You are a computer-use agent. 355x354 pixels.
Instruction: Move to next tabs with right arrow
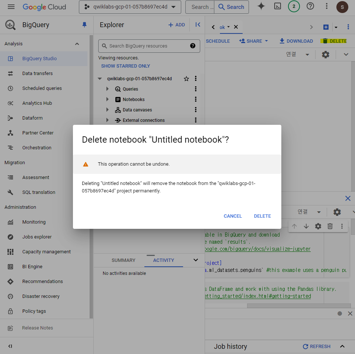311,27
